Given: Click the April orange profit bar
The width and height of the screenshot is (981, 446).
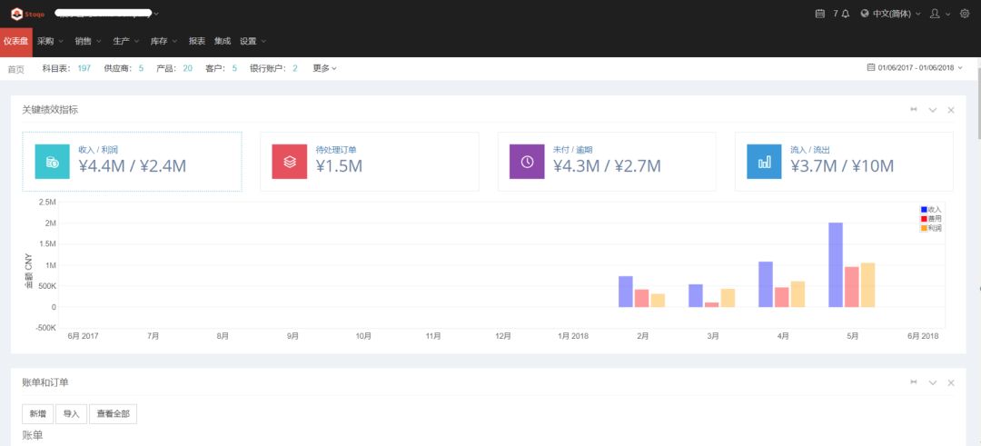Looking at the screenshot, I should point(798,294).
